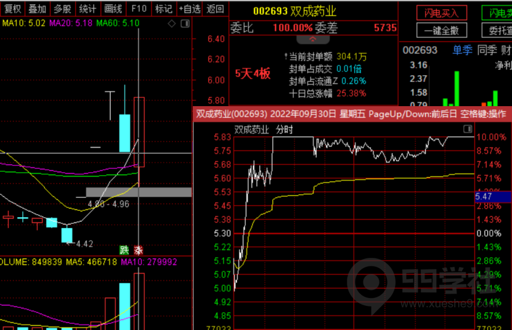Click the 10.00% limit-up axis label
The height and width of the screenshot is (330, 512).
click(491, 137)
